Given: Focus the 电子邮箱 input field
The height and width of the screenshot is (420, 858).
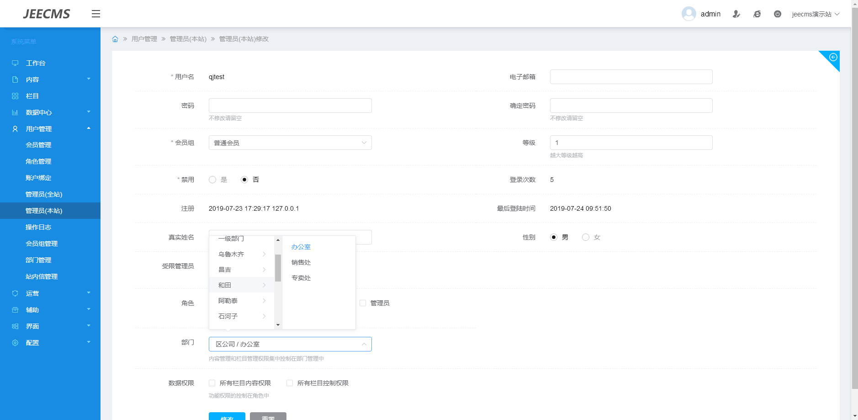Looking at the screenshot, I should tap(631, 77).
